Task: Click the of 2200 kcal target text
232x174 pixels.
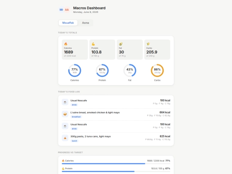Action: (70, 56)
